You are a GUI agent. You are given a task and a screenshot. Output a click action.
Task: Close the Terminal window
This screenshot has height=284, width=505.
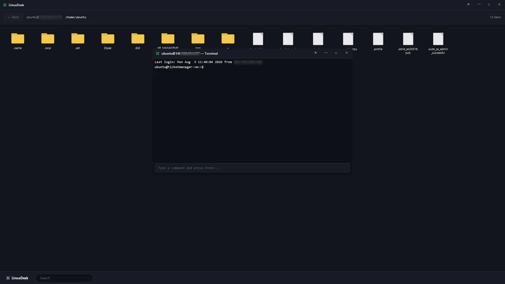(347, 53)
